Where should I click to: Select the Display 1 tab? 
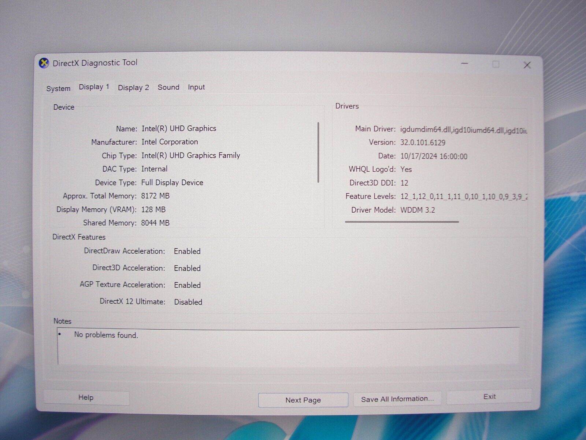[x=94, y=87]
